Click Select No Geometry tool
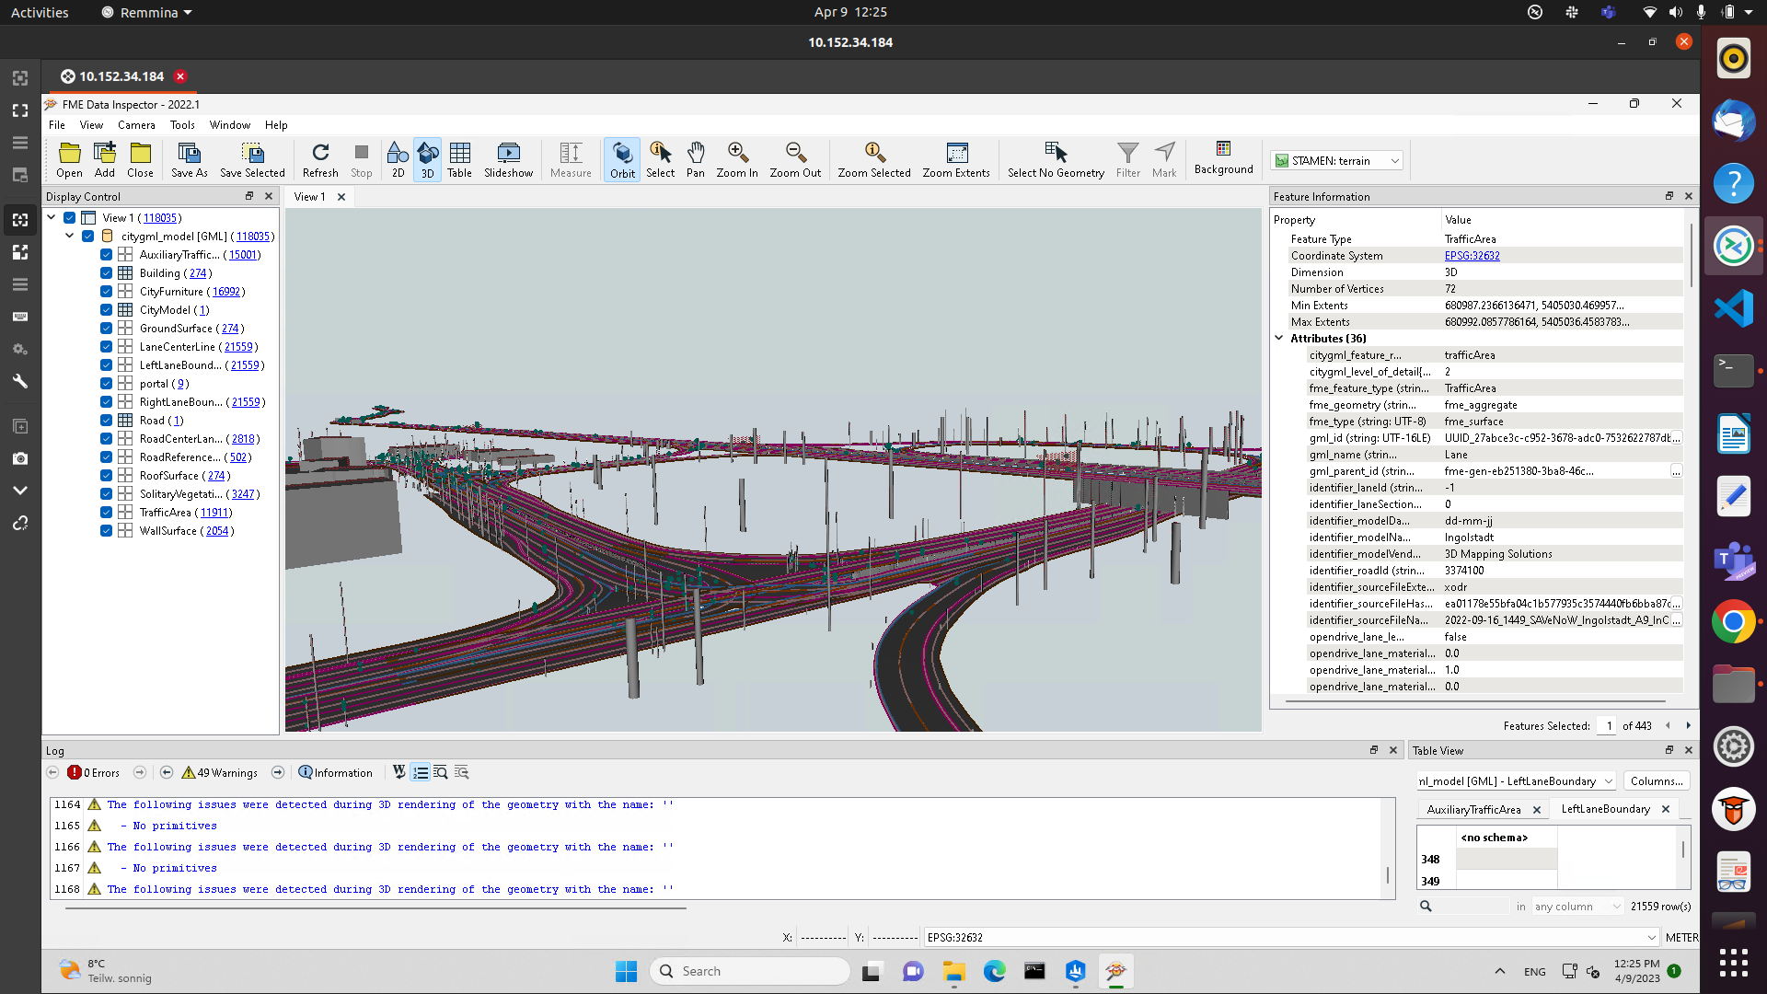The width and height of the screenshot is (1767, 994). pos(1055,159)
